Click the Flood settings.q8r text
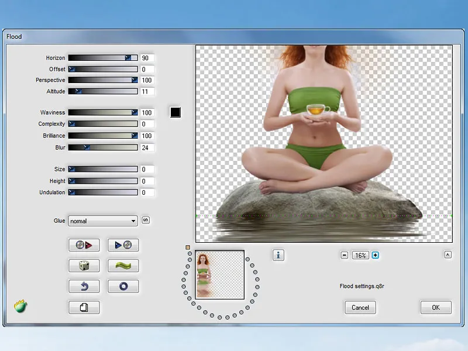 point(362,286)
